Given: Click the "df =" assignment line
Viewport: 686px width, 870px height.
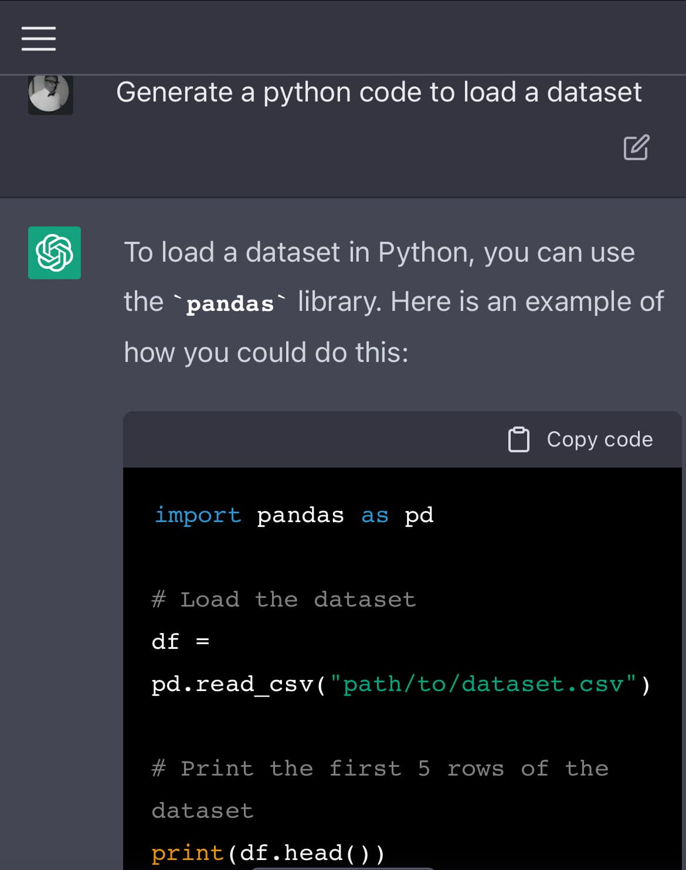Looking at the screenshot, I should coord(180,642).
